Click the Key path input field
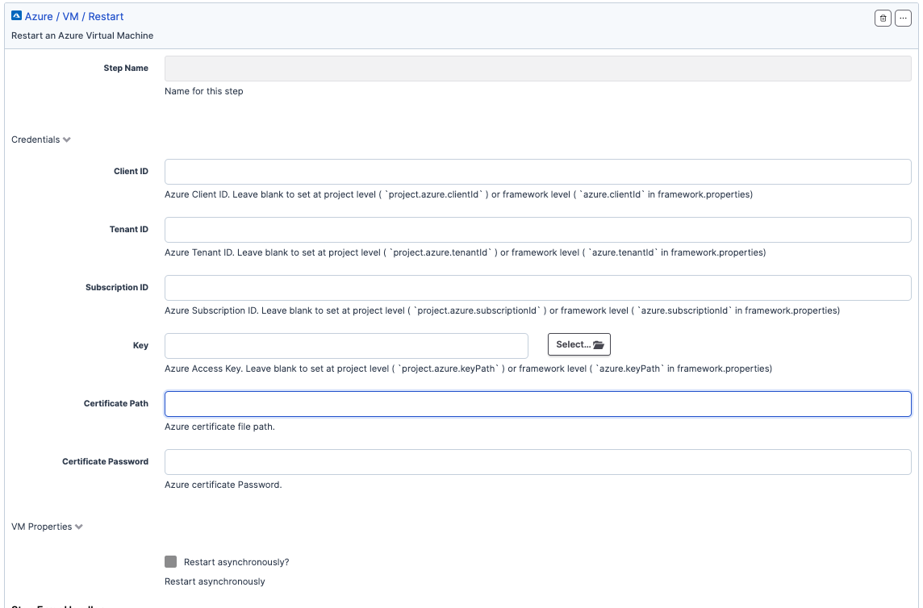 click(x=346, y=345)
